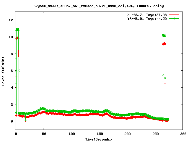Viewport: 189px width, 142px height.
Task: Click the y-axis tick label 10
Action: [x=11, y=37]
